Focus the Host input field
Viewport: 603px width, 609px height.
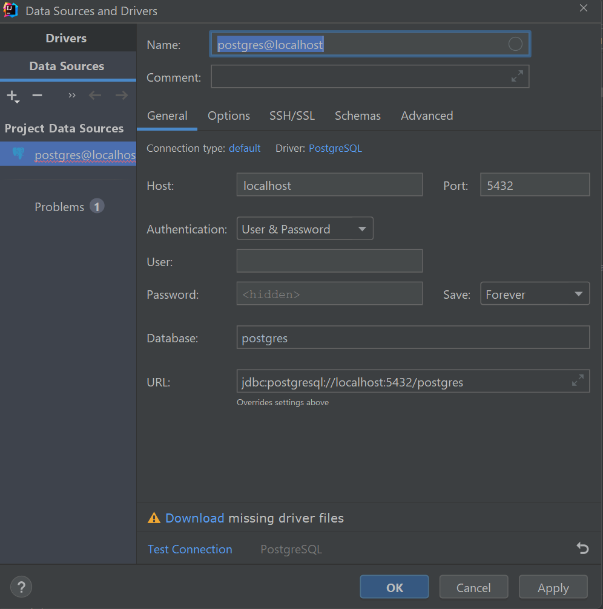(x=329, y=184)
